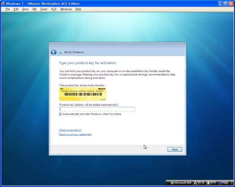
Task: Toggle the A Korean/English input mode icon
Action: [196, 183]
